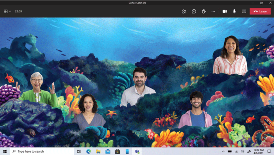Open the volume control in system tray
The image size is (274, 155).
pos(242,152)
